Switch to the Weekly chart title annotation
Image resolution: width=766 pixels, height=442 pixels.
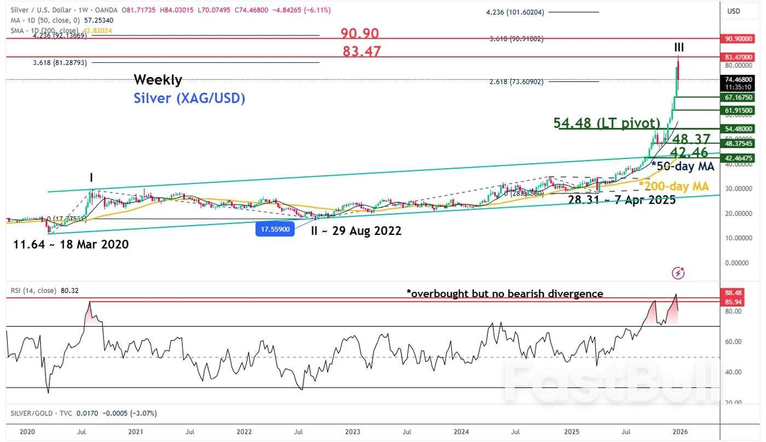click(x=158, y=80)
